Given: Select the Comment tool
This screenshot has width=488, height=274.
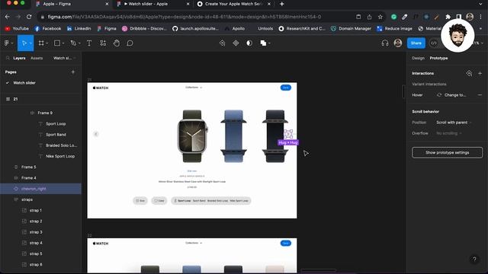Looking at the screenshot, I should [130, 43].
